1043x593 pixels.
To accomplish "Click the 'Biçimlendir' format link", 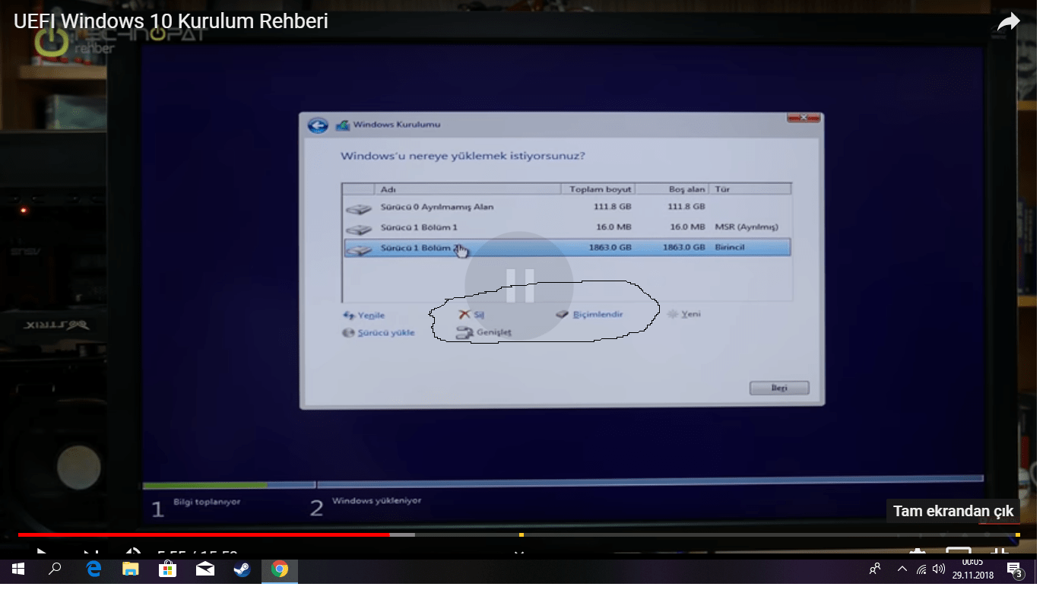I will (x=598, y=314).
